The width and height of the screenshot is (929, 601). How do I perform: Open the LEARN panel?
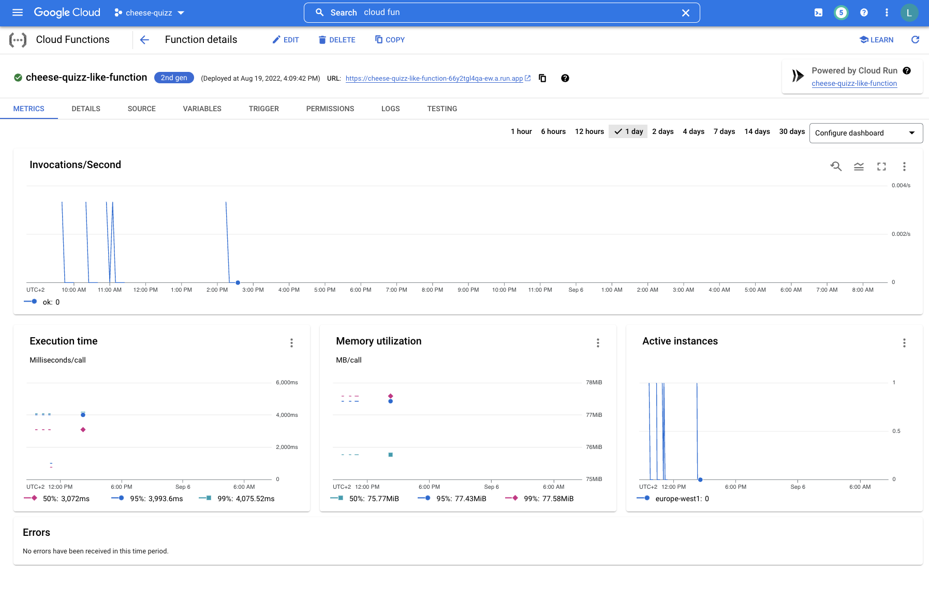pos(876,40)
